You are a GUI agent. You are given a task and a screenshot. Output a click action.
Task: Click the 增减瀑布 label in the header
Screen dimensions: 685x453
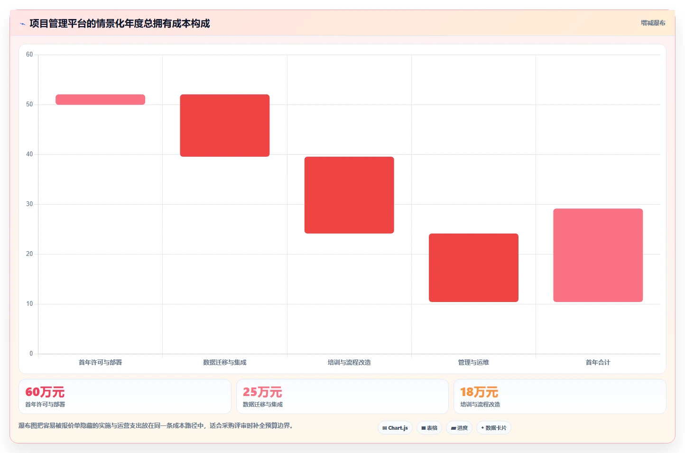(x=653, y=23)
